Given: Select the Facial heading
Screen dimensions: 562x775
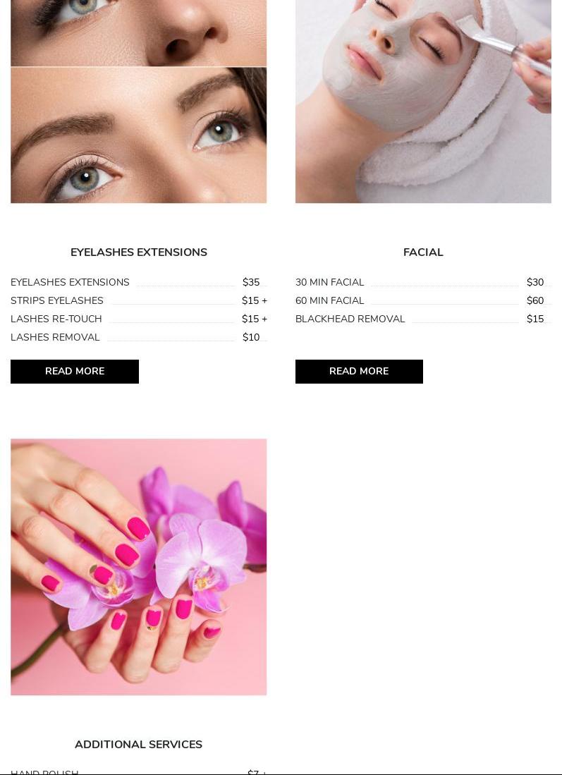Looking at the screenshot, I should click(423, 252).
